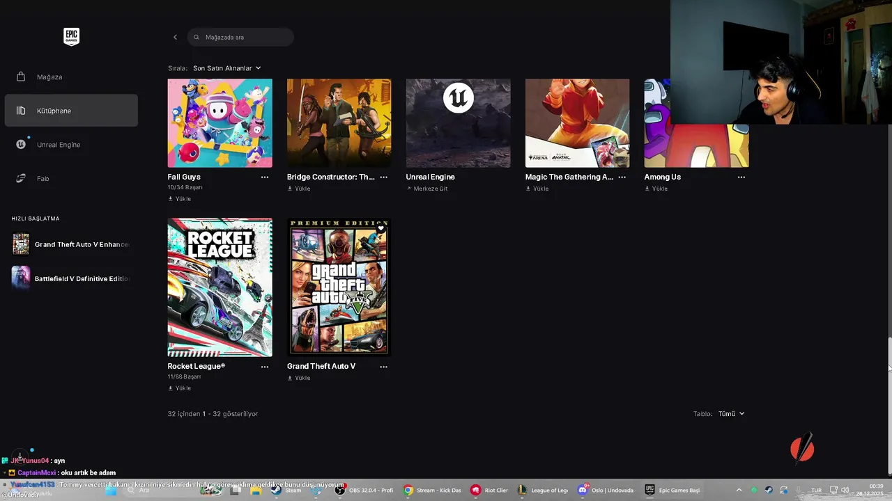Screen dimensions: 892x501
Task: Click the Among Us title text
Action: click(x=663, y=177)
